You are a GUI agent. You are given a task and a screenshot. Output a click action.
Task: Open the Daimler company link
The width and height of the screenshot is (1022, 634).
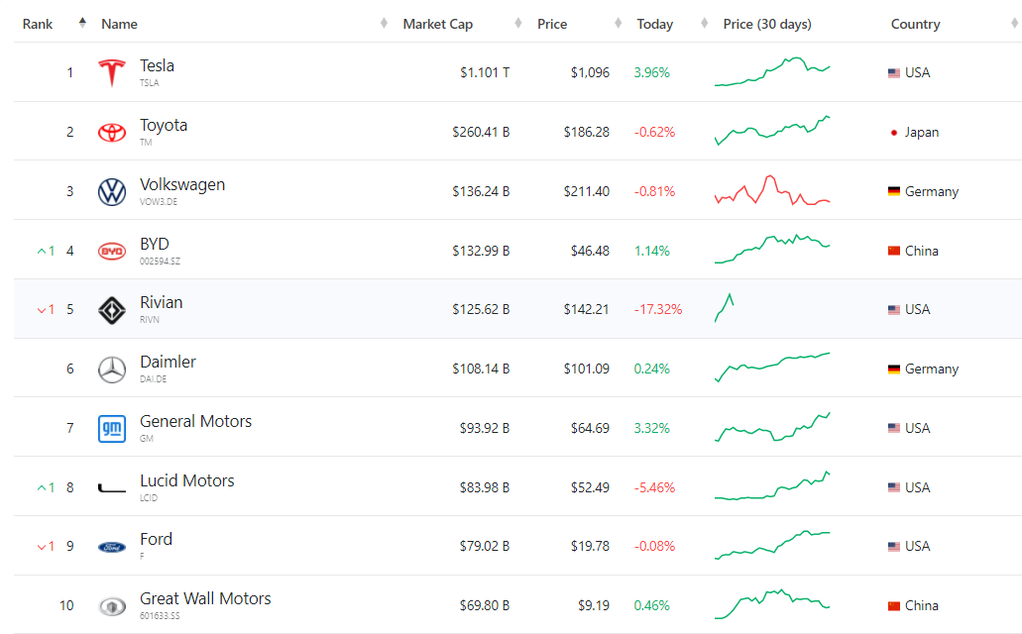pos(168,362)
